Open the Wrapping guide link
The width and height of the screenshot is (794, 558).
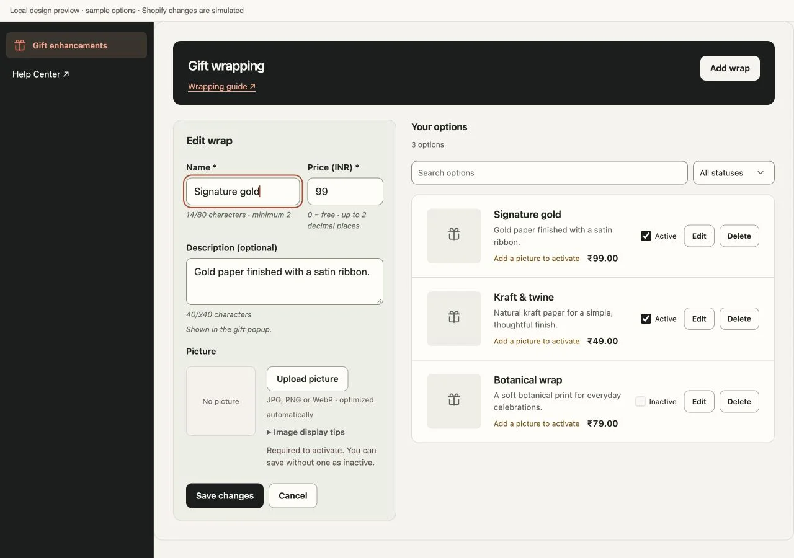(221, 86)
